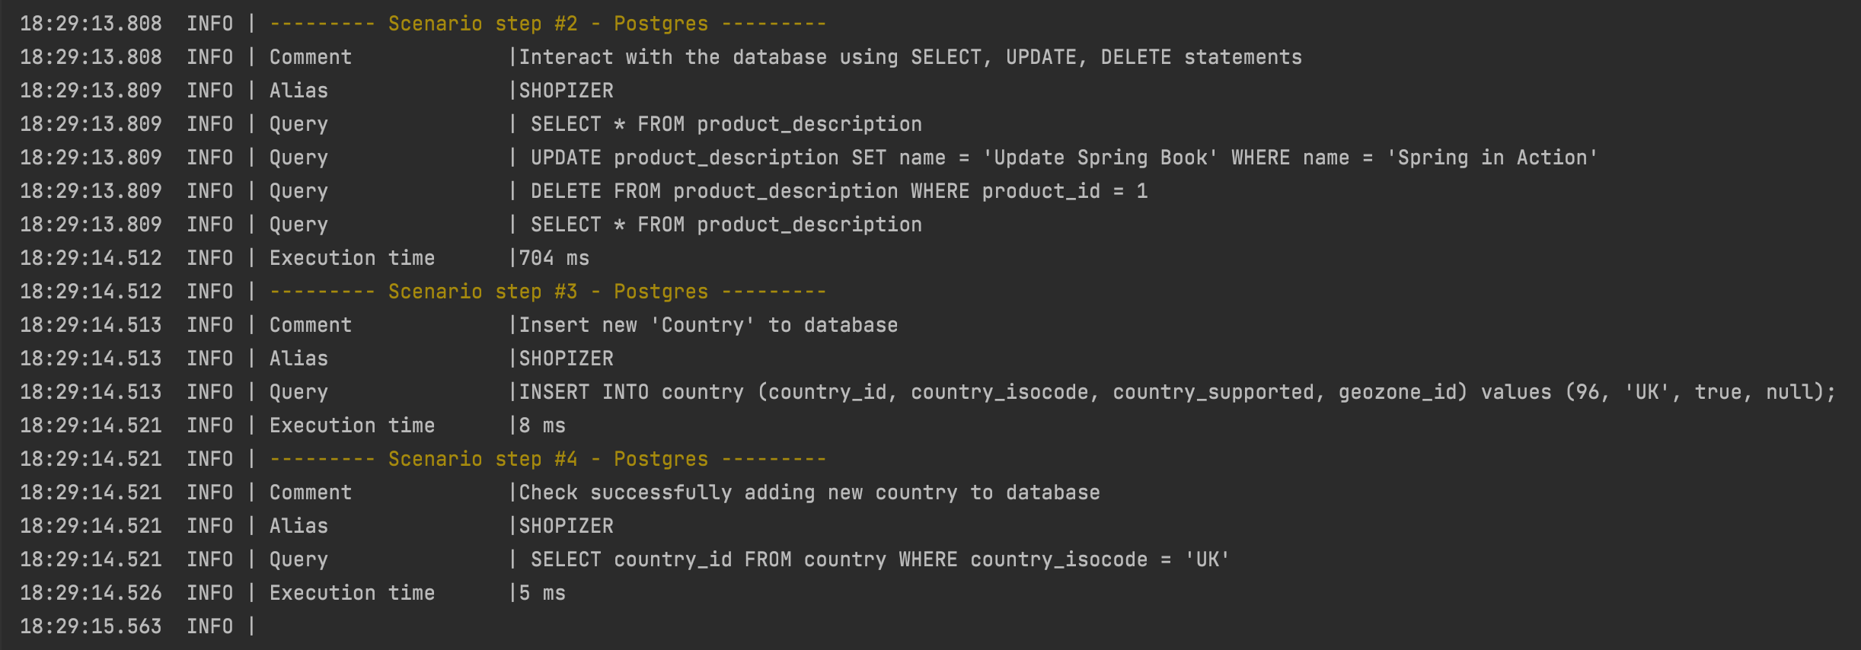This screenshot has width=1861, height=650.
Task: Click the 'Execution time' label at 18:29:14.512
Action: tap(352, 258)
